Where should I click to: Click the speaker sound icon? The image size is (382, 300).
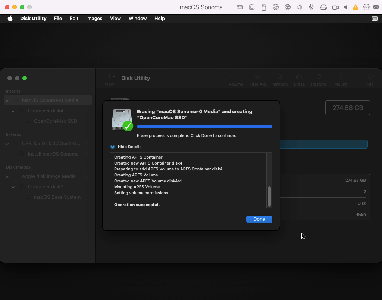(x=299, y=7)
